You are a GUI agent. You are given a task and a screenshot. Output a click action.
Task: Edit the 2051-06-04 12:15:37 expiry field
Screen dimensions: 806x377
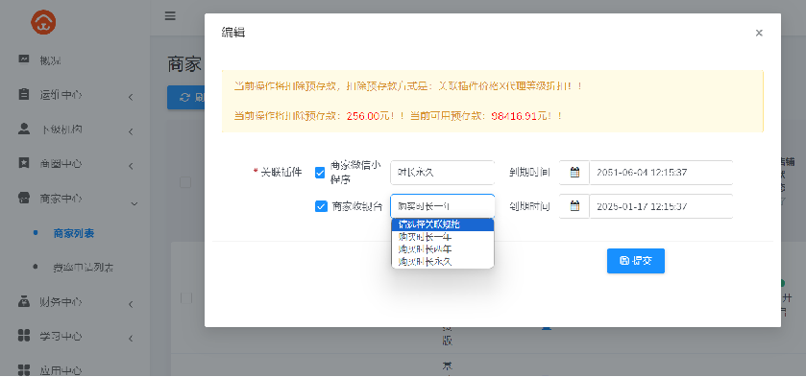point(661,173)
